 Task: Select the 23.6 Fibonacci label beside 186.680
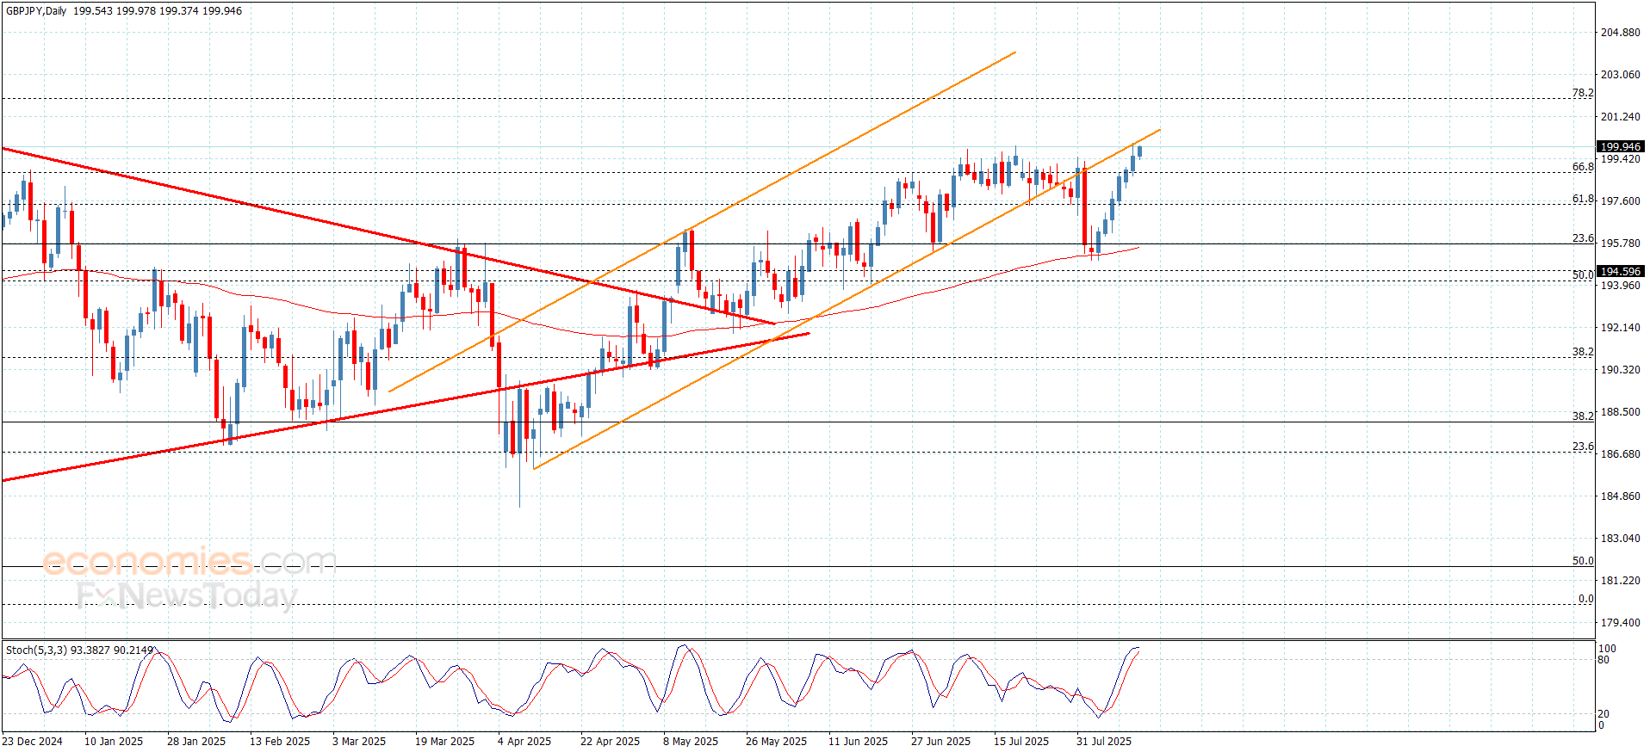tap(1583, 447)
